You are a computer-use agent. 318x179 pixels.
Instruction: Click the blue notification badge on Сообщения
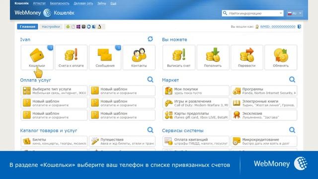tap(118, 48)
